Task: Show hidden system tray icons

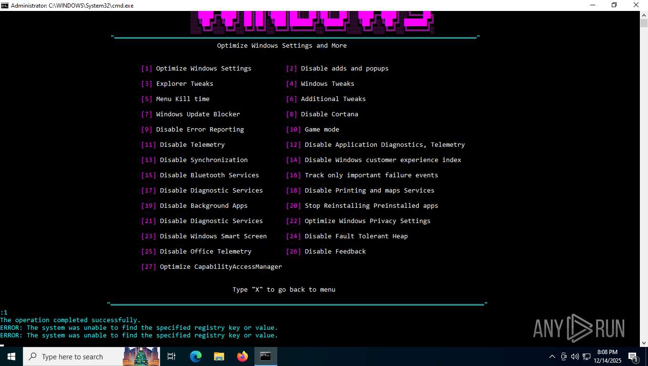Action: (x=552, y=356)
